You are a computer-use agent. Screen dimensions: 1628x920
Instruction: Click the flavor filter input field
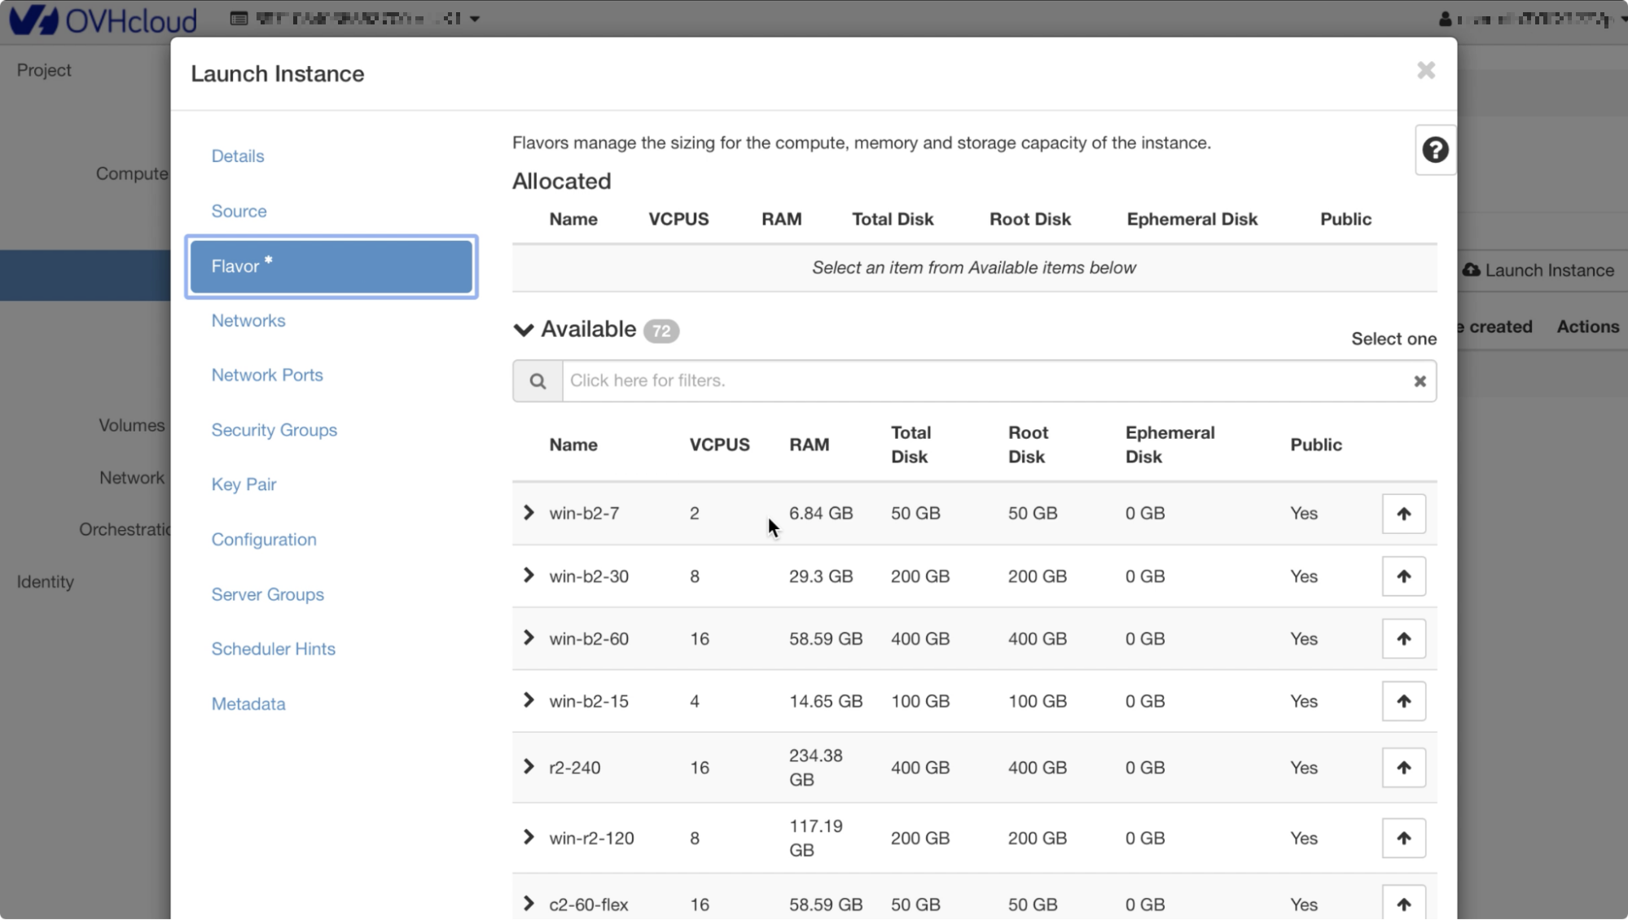click(x=977, y=381)
